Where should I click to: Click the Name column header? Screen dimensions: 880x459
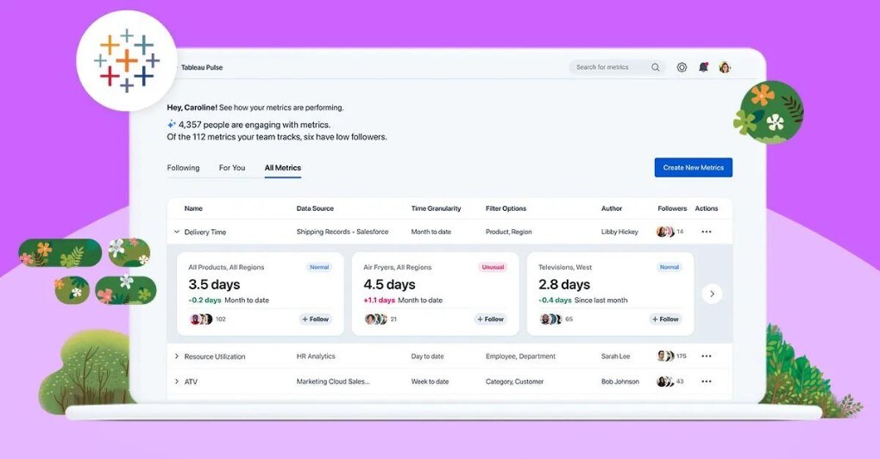[193, 208]
